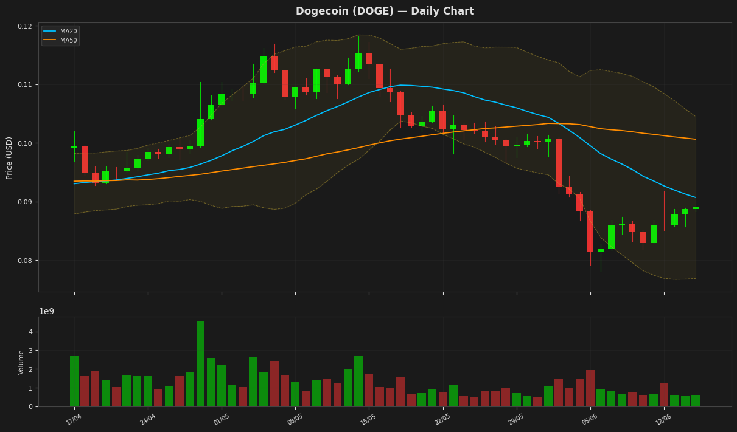Viewport: 737px width, 432px height.
Task: Click the tallest green volume bar
Action: pos(200,363)
